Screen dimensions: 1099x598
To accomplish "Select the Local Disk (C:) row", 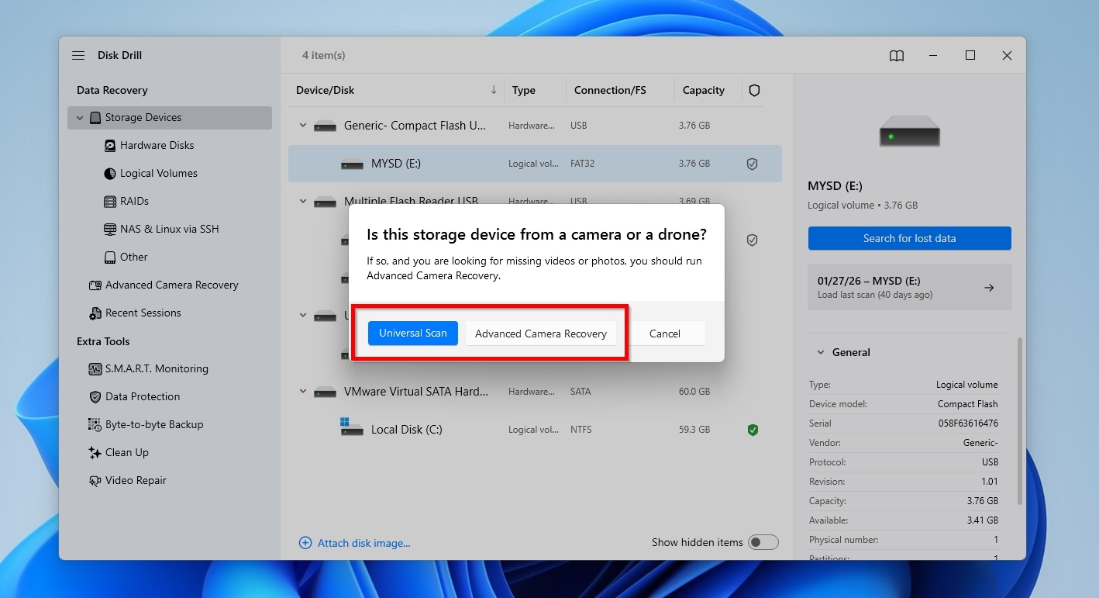I will (x=535, y=430).
